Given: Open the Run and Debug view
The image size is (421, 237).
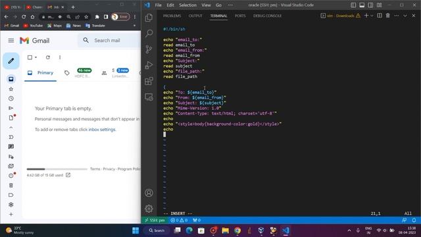Looking at the screenshot, I should click(x=149, y=65).
